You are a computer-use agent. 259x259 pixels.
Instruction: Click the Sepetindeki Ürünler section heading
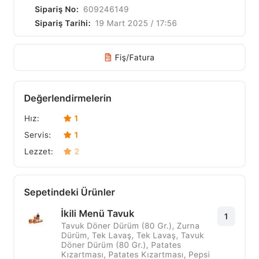click(69, 192)
